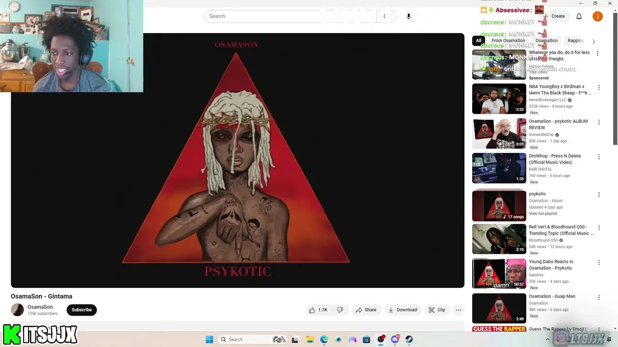The width and height of the screenshot is (618, 347).
Task: Open Microsoft Edge from the taskbar
Action: tap(324, 339)
